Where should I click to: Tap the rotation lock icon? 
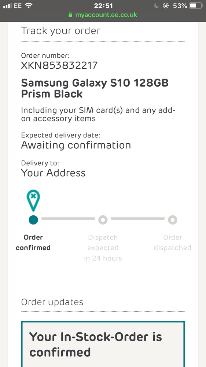coord(166,6)
